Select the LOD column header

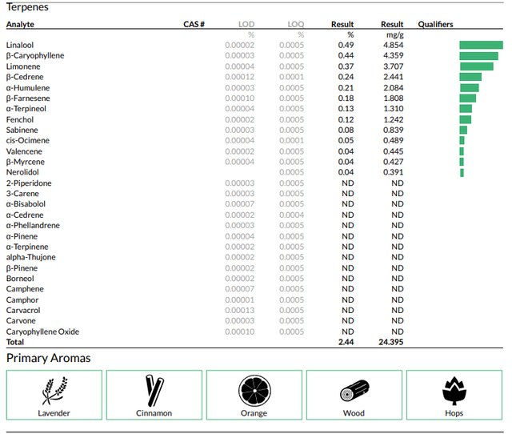click(x=246, y=25)
